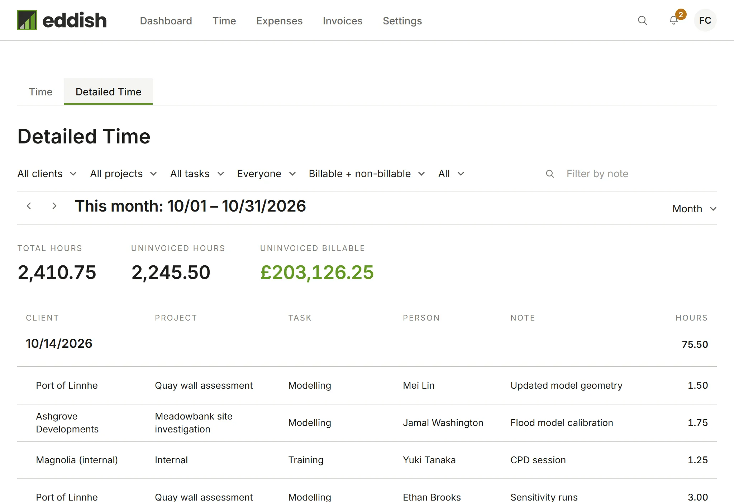Click the TASK column header
The height and width of the screenshot is (502, 734).
(x=300, y=318)
